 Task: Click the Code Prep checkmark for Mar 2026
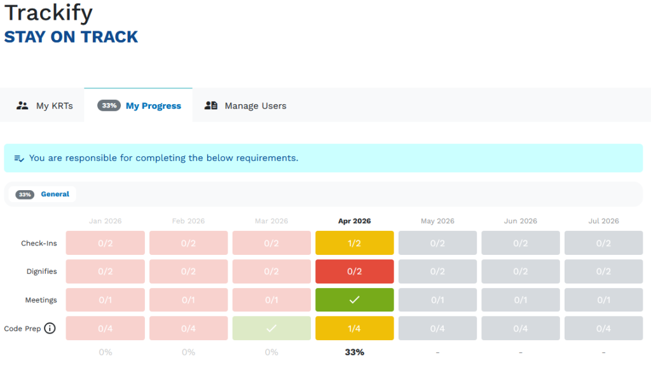(x=271, y=329)
